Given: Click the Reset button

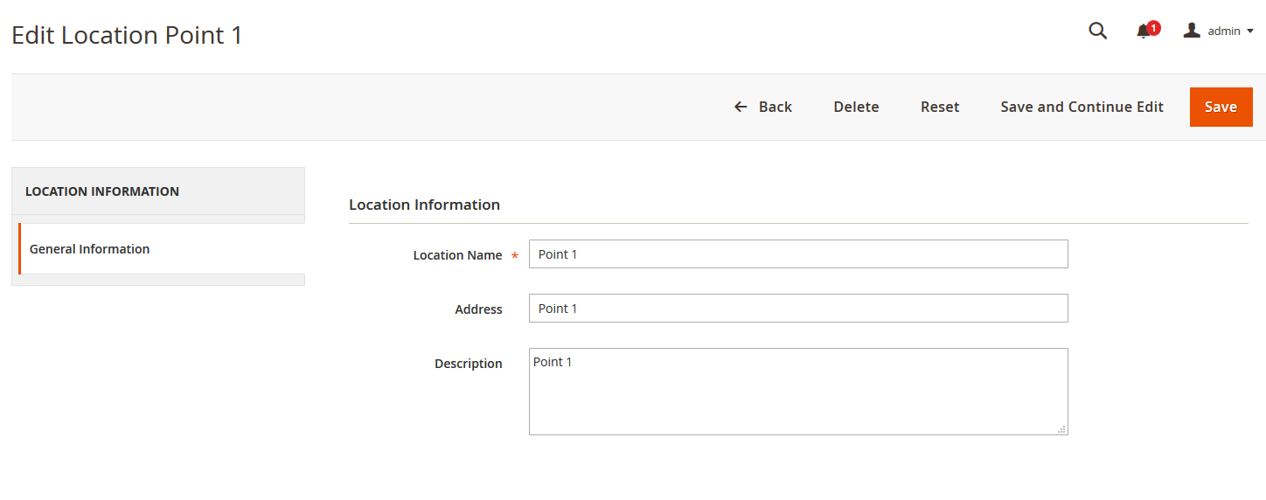Looking at the screenshot, I should (x=940, y=107).
